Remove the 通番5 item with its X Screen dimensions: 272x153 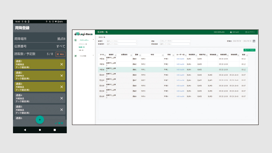click(61, 110)
